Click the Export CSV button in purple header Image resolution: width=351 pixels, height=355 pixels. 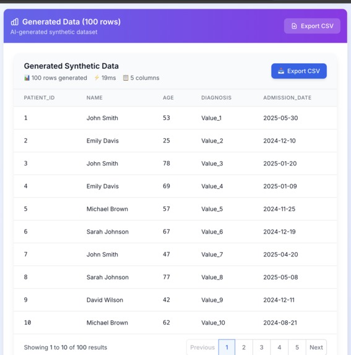pos(312,26)
